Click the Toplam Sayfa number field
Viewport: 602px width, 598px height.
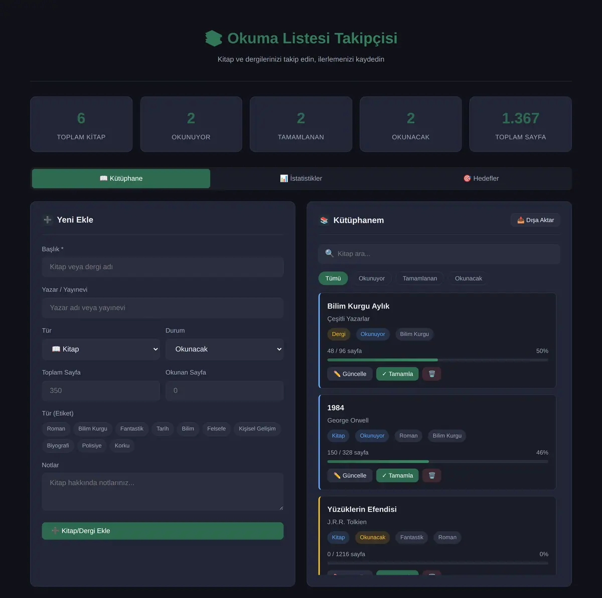[x=101, y=391]
